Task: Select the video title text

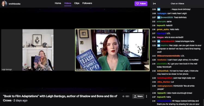Action: click(x=60, y=98)
